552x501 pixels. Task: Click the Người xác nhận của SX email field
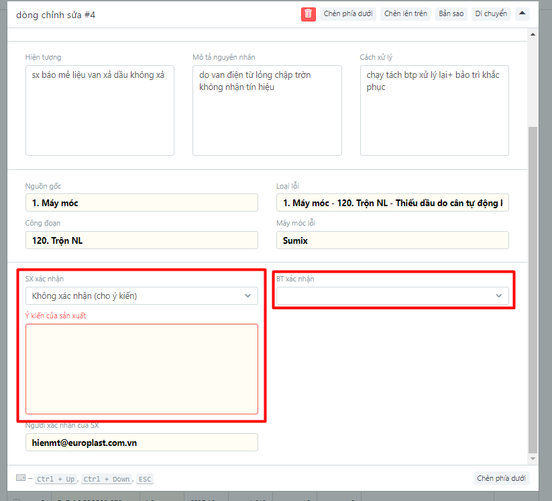point(142,443)
